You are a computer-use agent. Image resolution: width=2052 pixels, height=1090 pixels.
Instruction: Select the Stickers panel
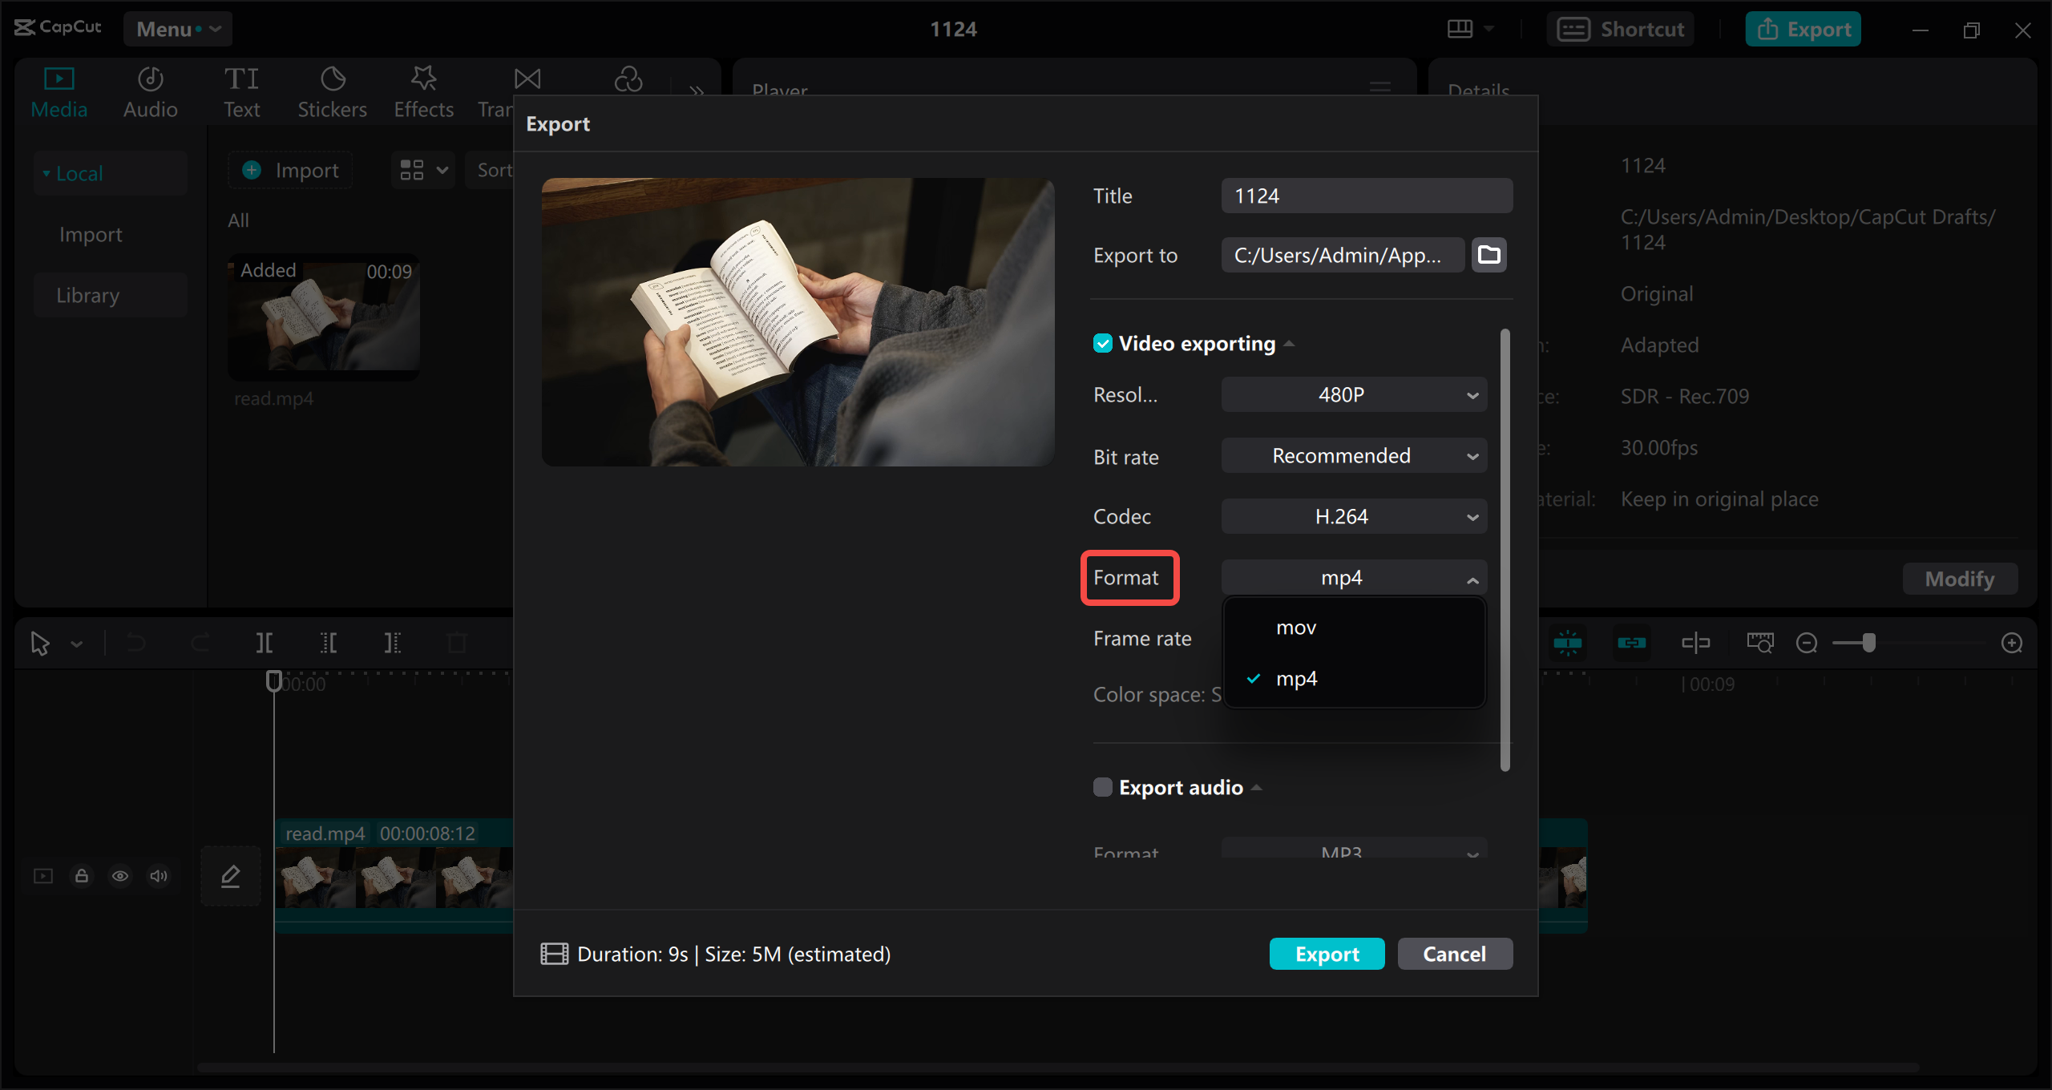332,90
